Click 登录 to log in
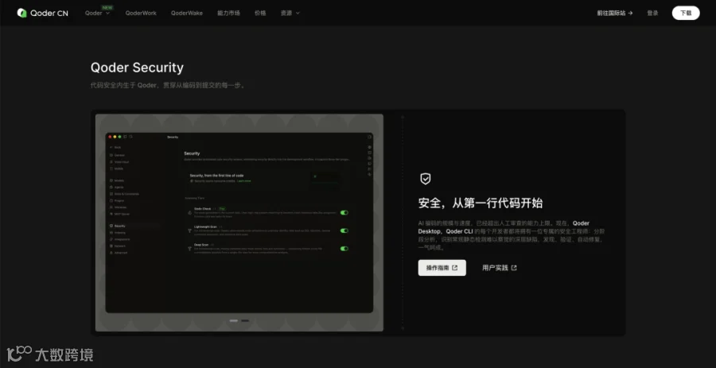Image resolution: width=716 pixels, height=368 pixels. tap(652, 14)
